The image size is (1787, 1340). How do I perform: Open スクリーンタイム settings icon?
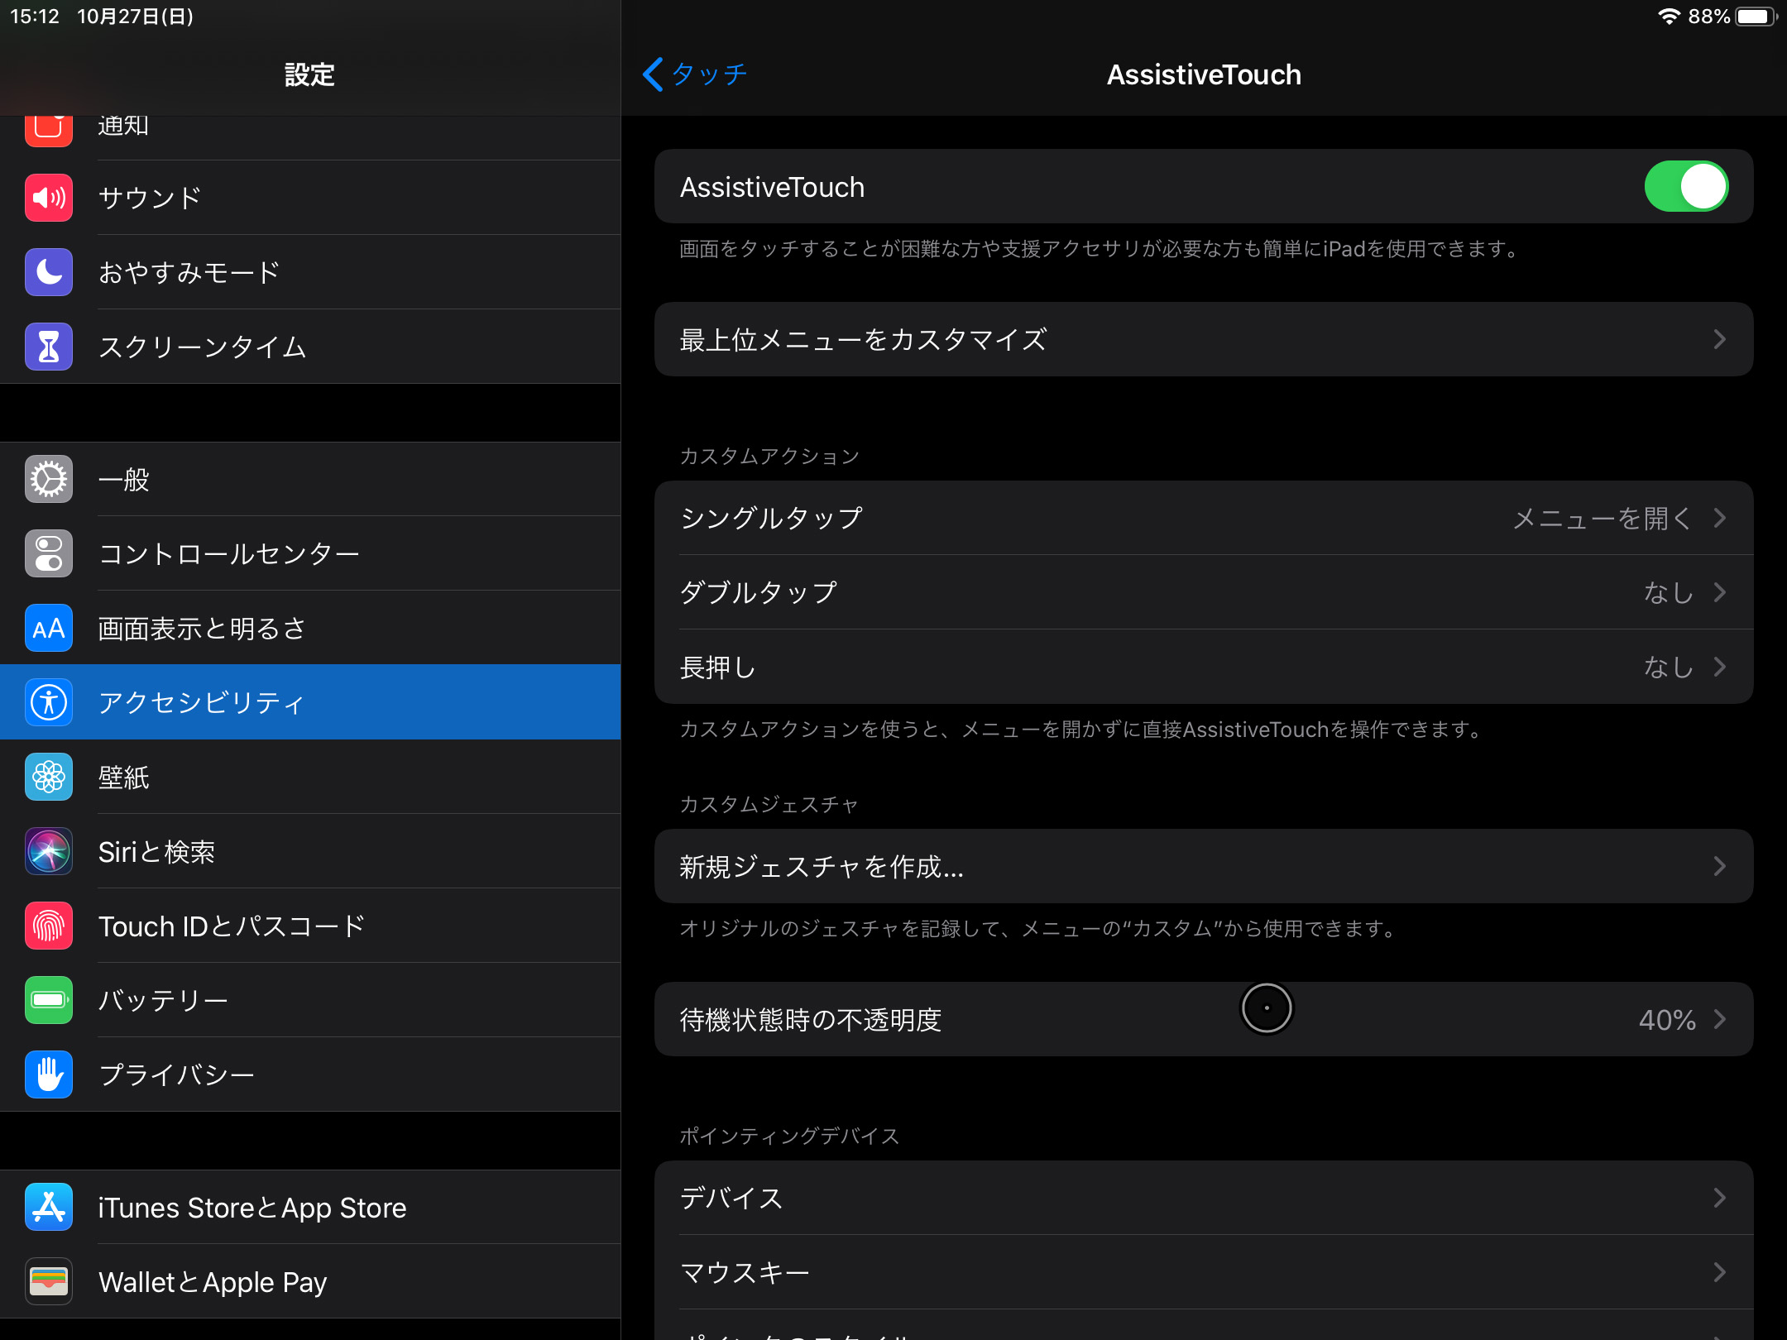48,346
